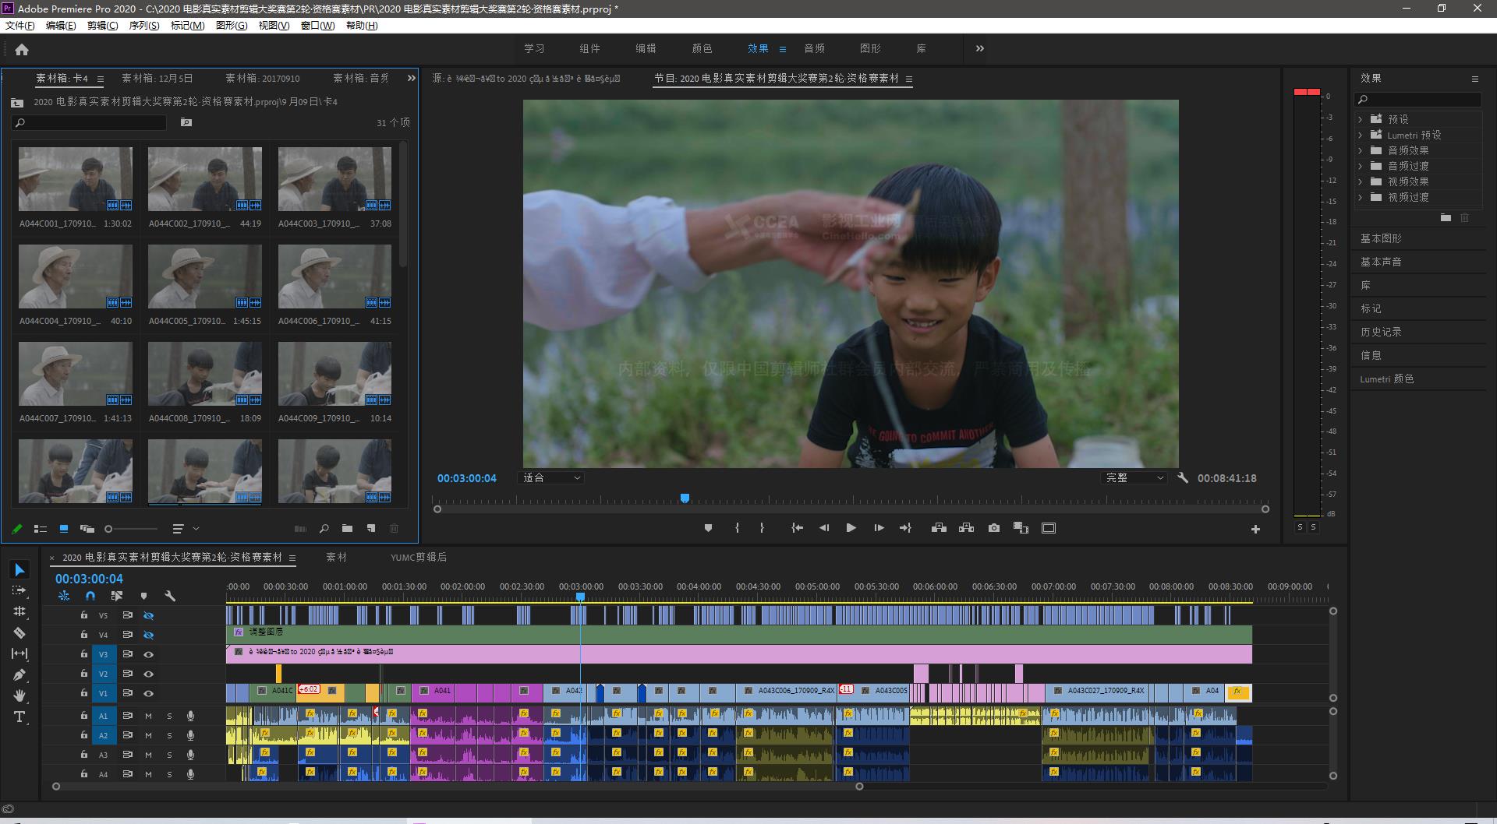1497x824 pixels.
Task: Open the 基本图形 panel
Action: tap(1381, 238)
